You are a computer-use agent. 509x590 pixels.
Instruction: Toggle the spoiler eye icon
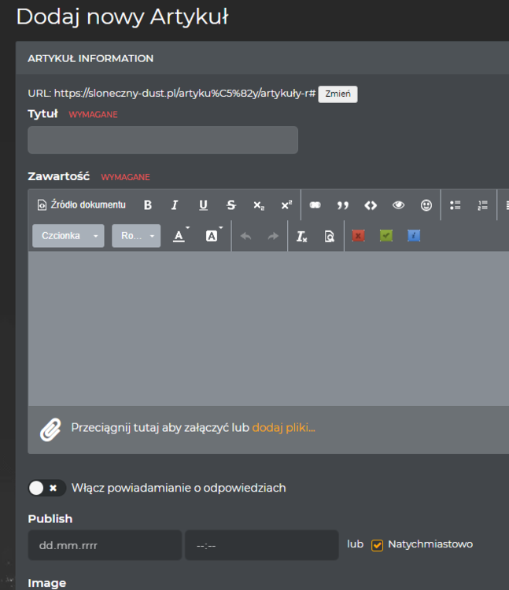click(399, 205)
